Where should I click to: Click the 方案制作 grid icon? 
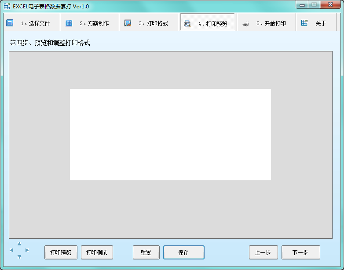(x=69, y=23)
